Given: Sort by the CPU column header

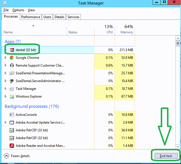Looking at the screenshot, I should pos(109,32).
